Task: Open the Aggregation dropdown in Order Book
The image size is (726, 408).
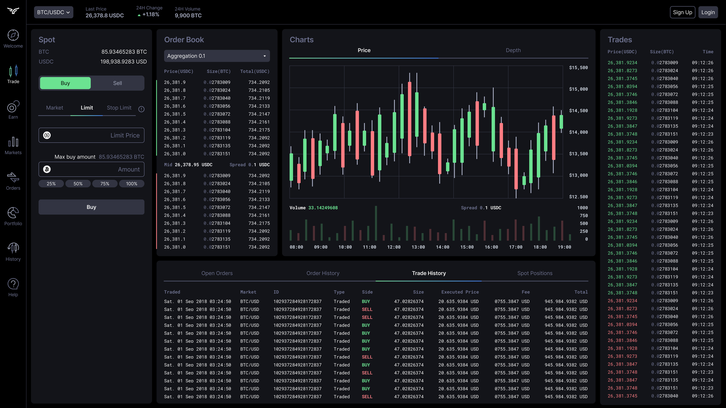Action: click(x=217, y=56)
